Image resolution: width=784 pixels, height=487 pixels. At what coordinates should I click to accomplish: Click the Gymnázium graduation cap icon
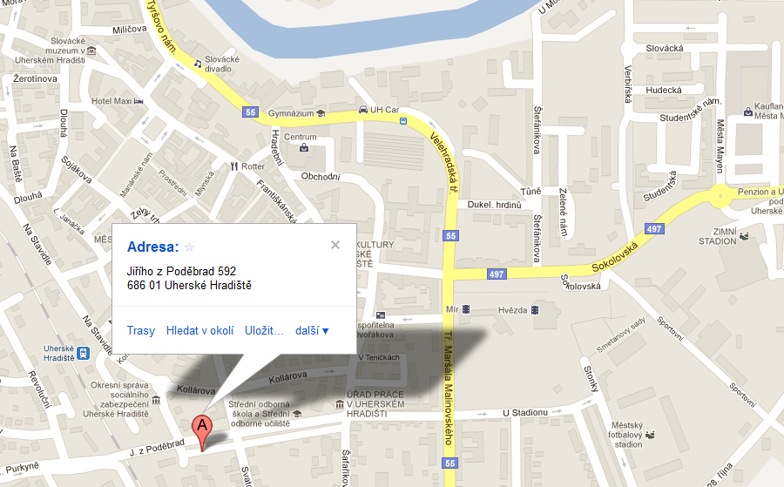click(321, 113)
